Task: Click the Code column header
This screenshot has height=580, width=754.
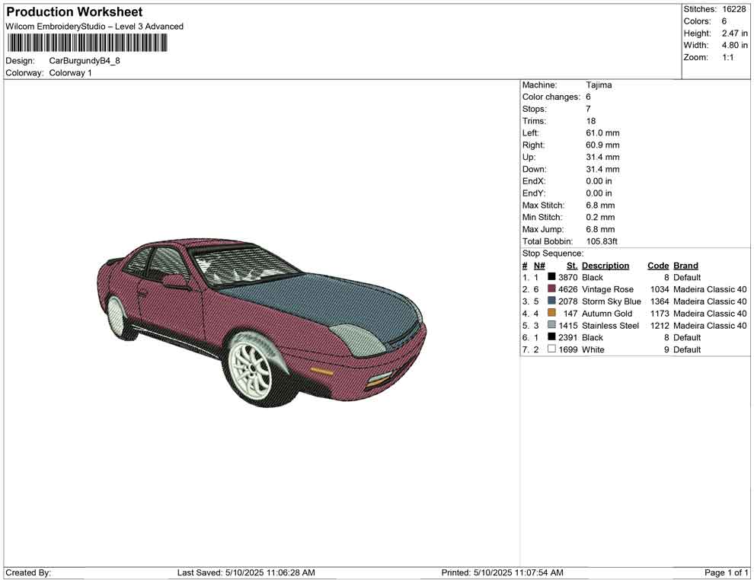Action: 658,266
